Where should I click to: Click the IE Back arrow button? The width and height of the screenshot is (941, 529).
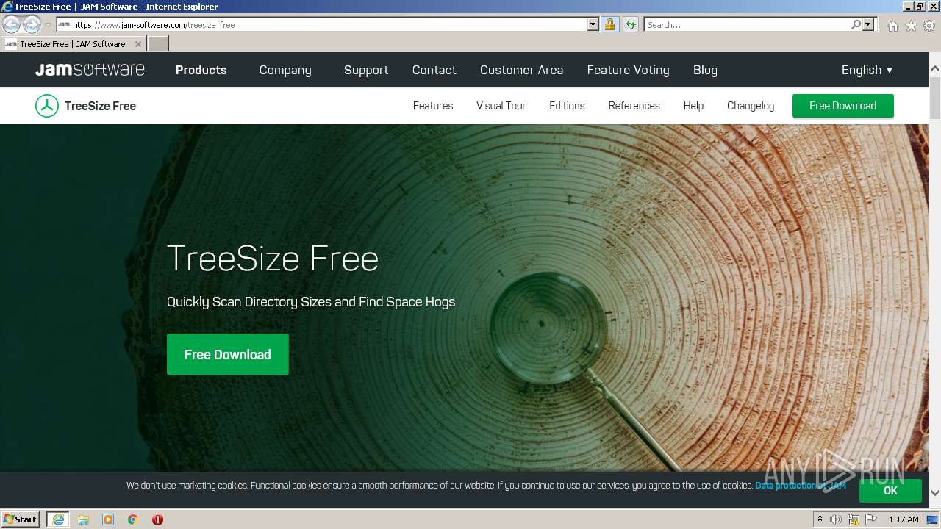(x=12, y=25)
